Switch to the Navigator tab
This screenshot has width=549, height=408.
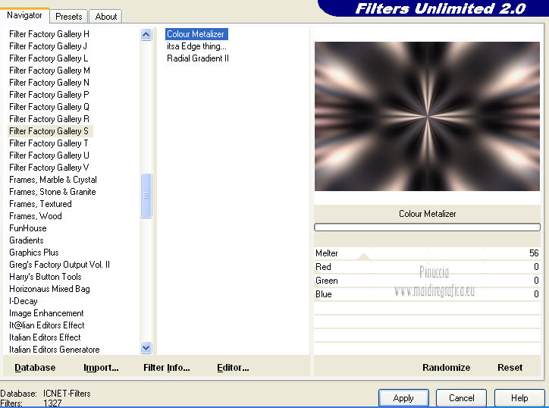[24, 15]
